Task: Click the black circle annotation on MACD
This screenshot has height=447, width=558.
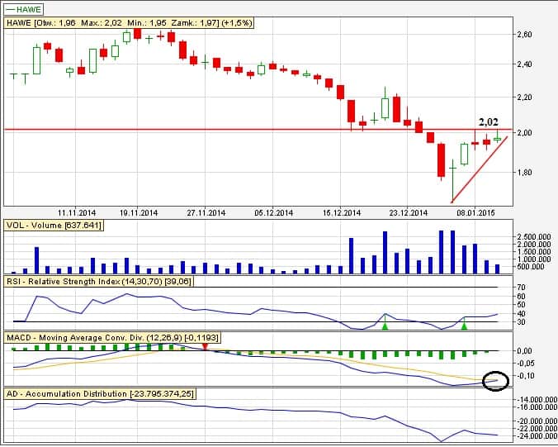Action: [496, 381]
